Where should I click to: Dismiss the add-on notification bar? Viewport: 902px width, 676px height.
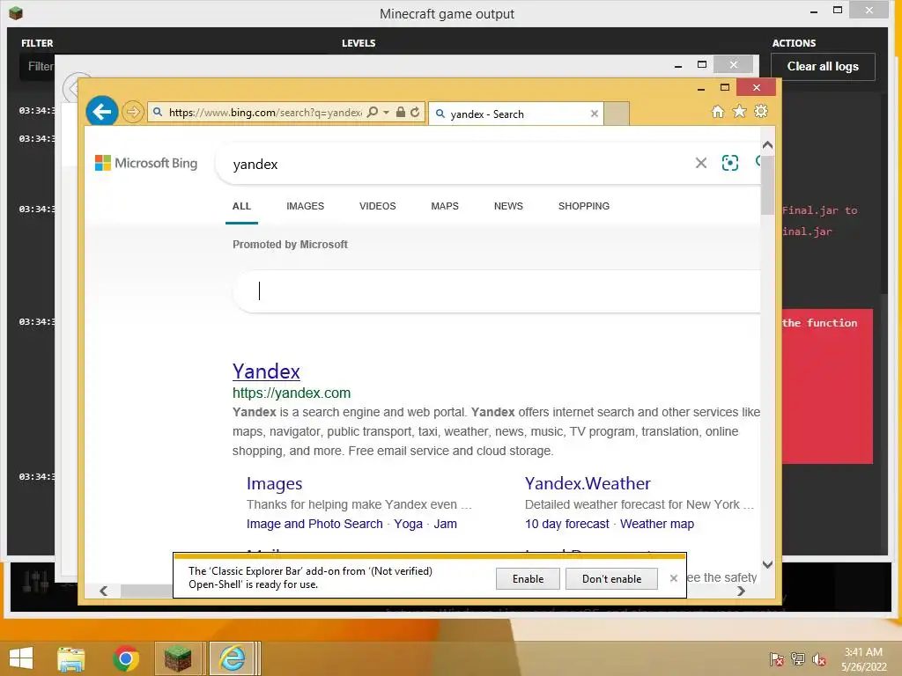tap(674, 578)
